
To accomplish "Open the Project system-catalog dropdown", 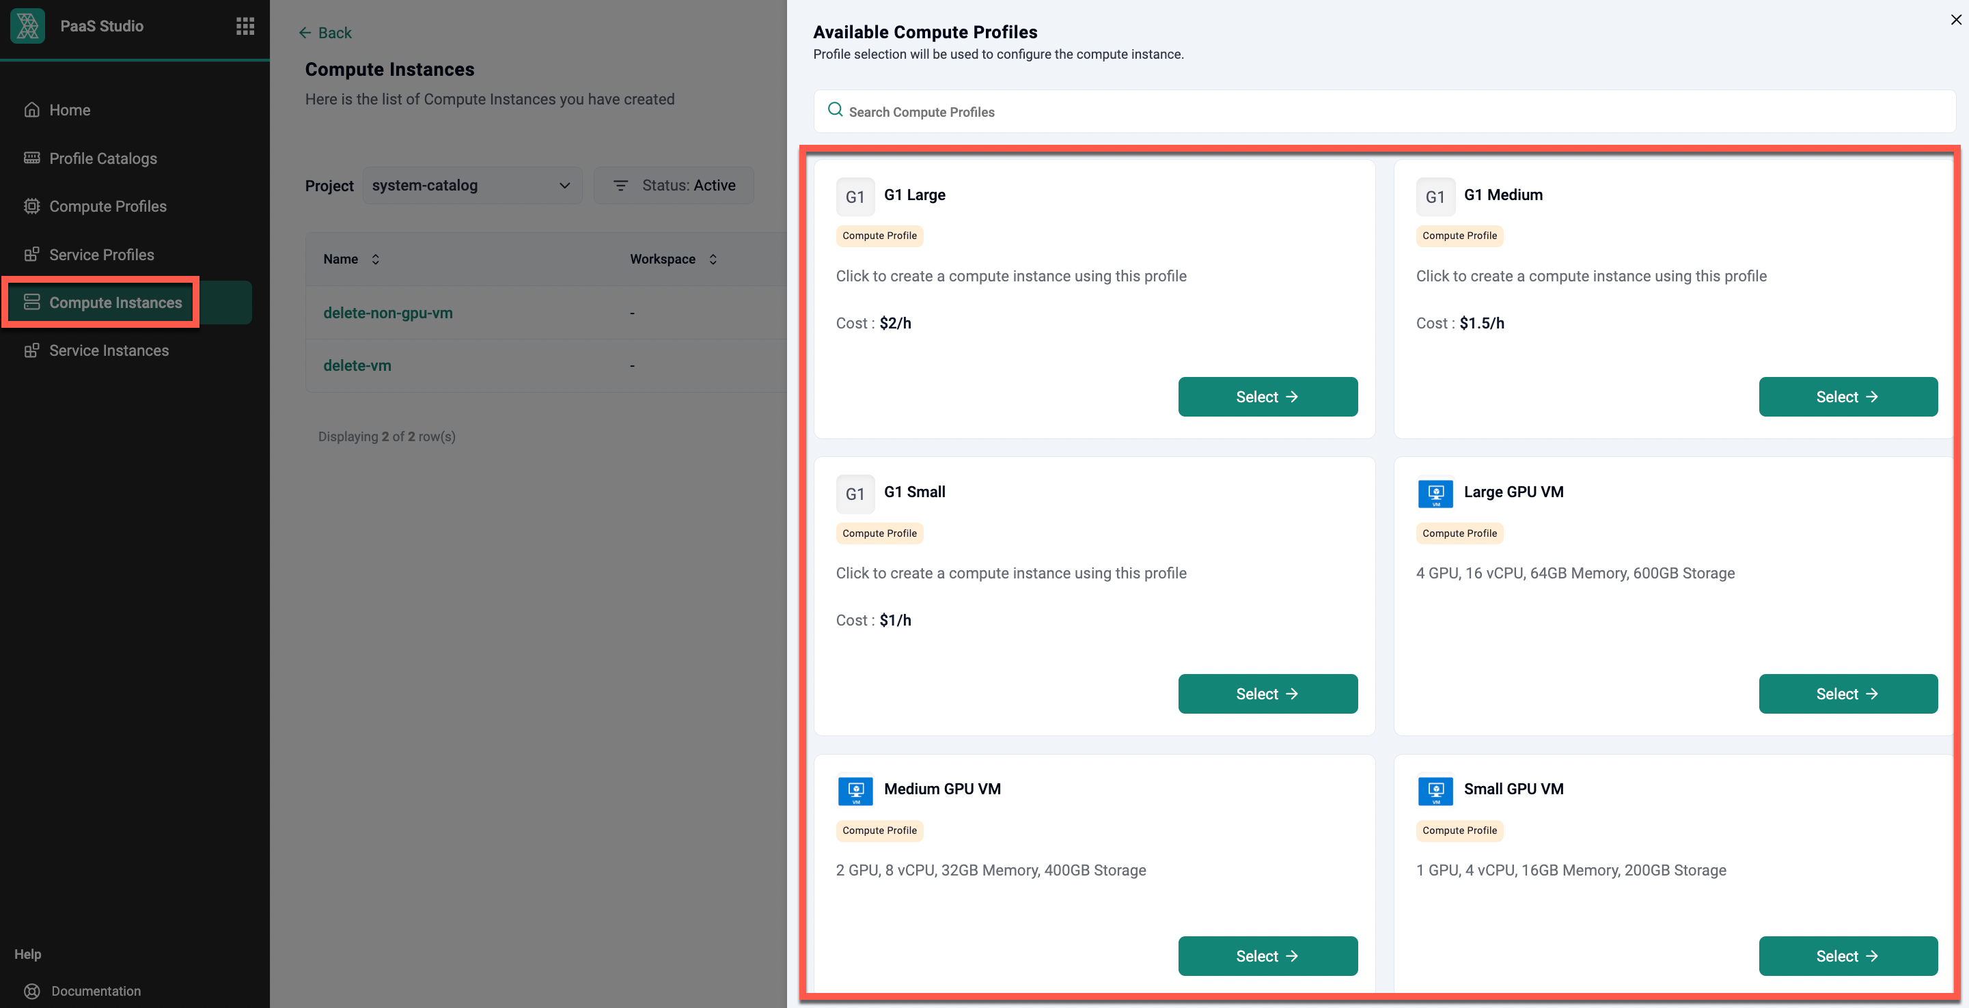I will coord(472,186).
